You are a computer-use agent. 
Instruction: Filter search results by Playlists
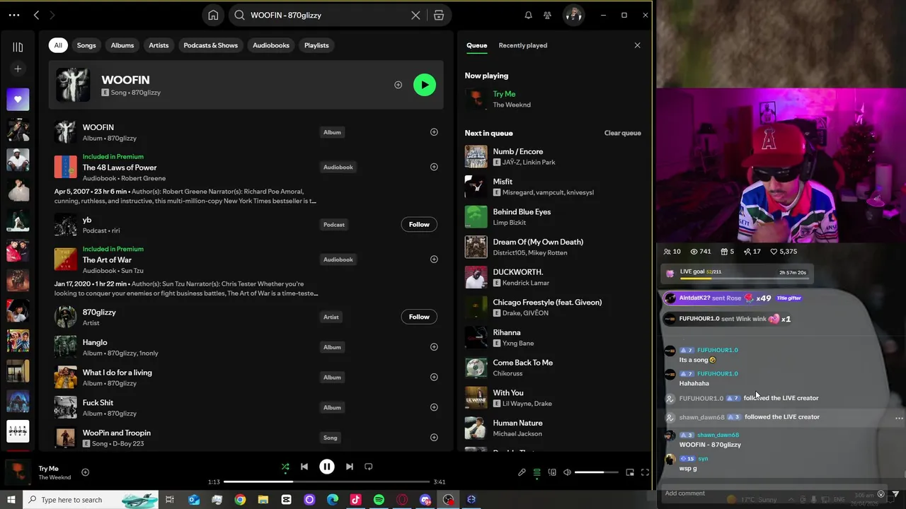[316, 45]
